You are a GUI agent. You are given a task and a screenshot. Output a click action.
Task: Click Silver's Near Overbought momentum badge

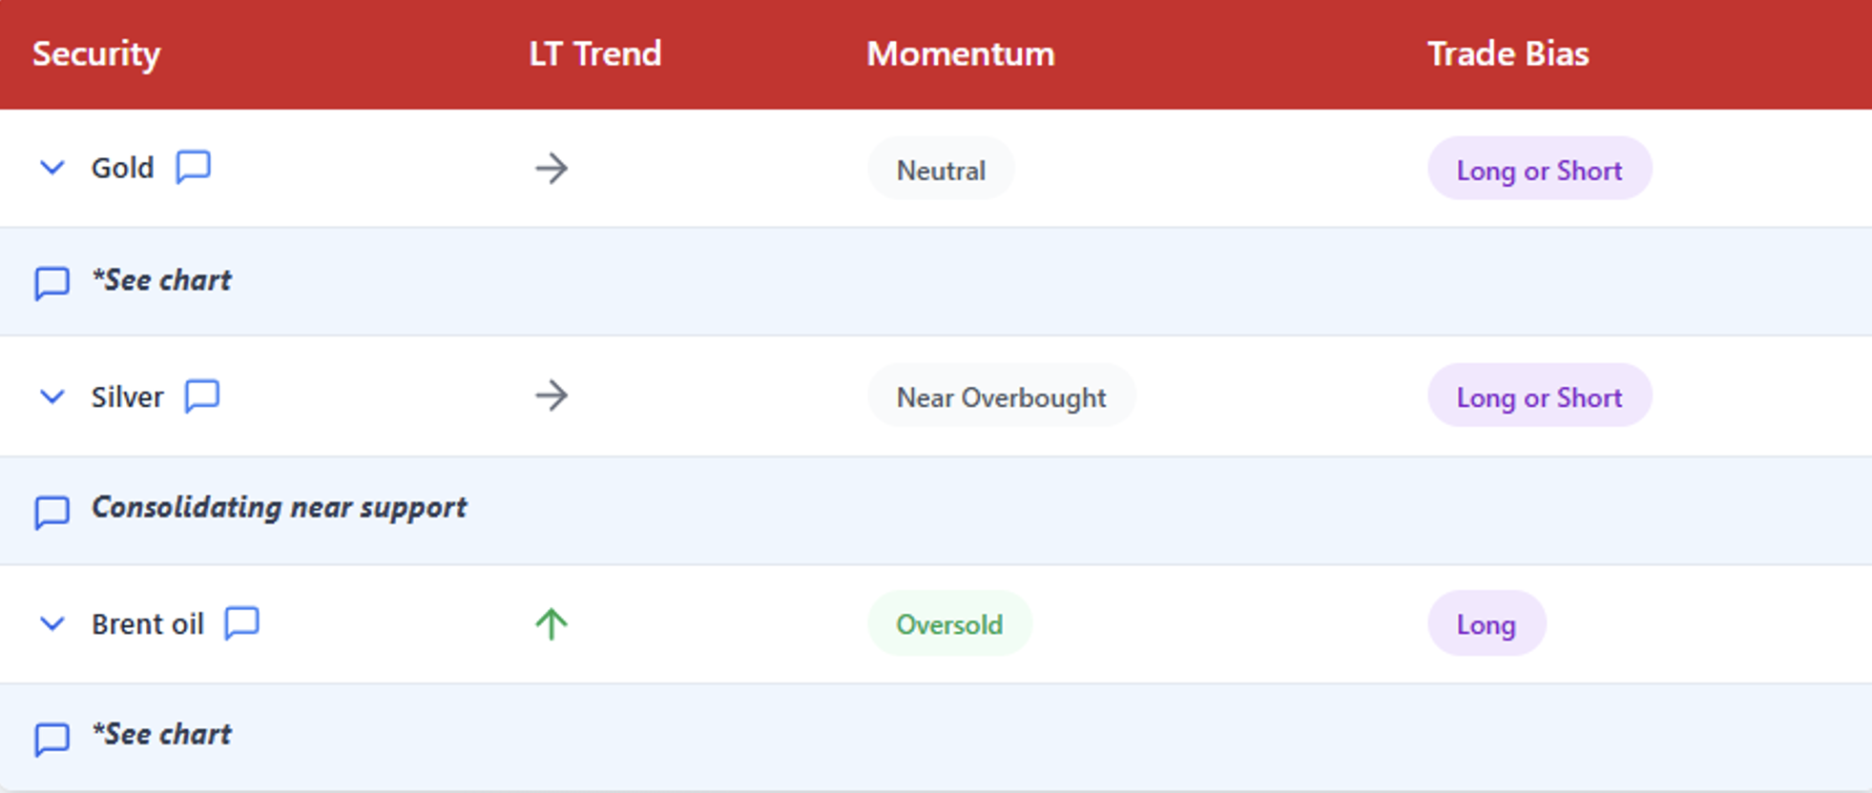[1001, 396]
